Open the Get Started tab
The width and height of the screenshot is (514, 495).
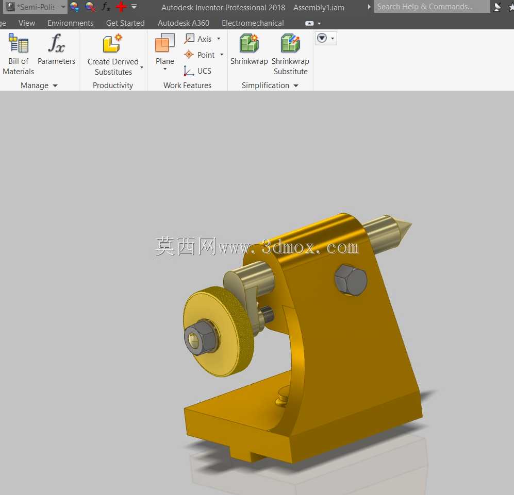125,23
